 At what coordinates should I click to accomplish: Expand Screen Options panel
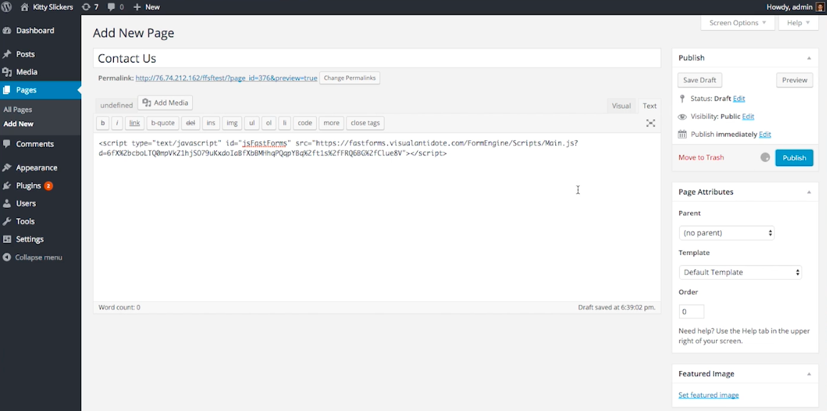pos(737,23)
